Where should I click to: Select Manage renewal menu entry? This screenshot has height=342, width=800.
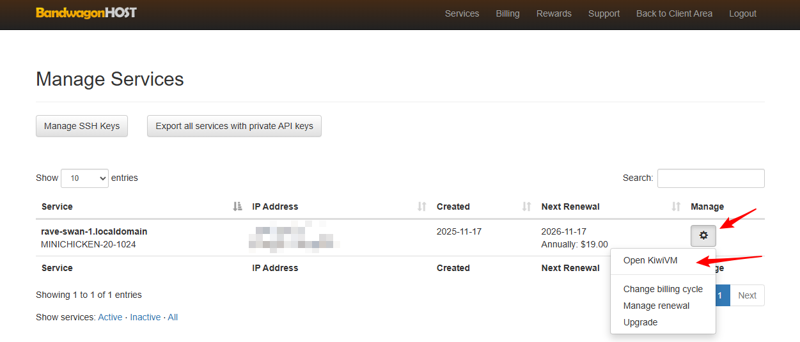coord(656,306)
